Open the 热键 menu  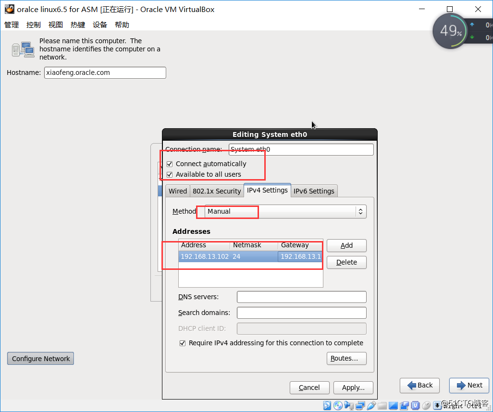click(x=78, y=25)
